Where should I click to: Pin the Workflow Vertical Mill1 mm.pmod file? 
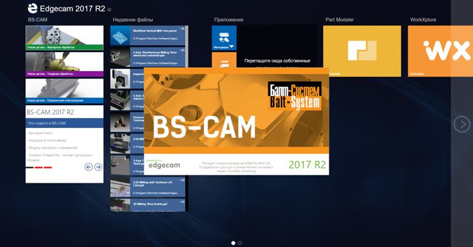pos(182,29)
